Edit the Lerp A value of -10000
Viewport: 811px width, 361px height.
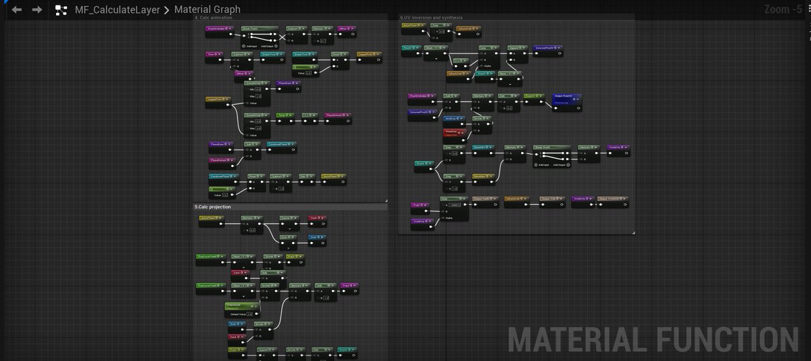click(455, 205)
